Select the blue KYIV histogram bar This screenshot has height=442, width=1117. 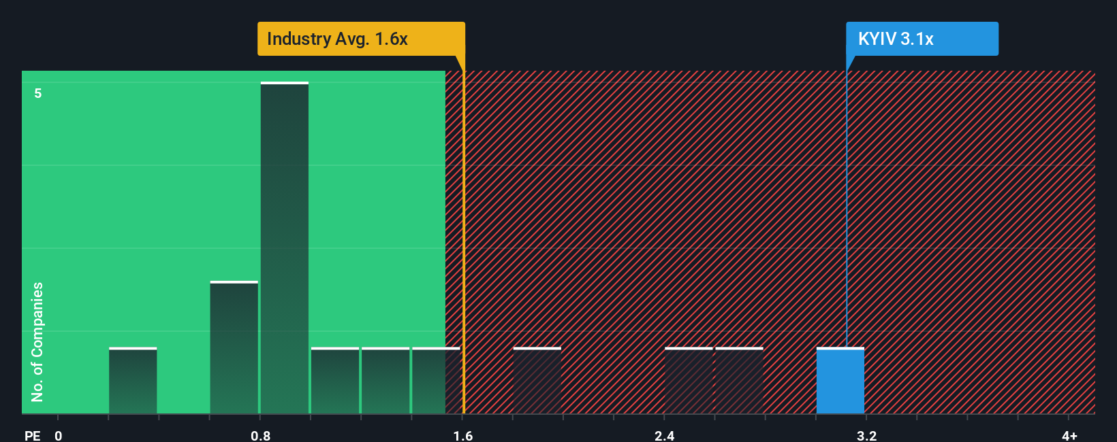pos(840,381)
